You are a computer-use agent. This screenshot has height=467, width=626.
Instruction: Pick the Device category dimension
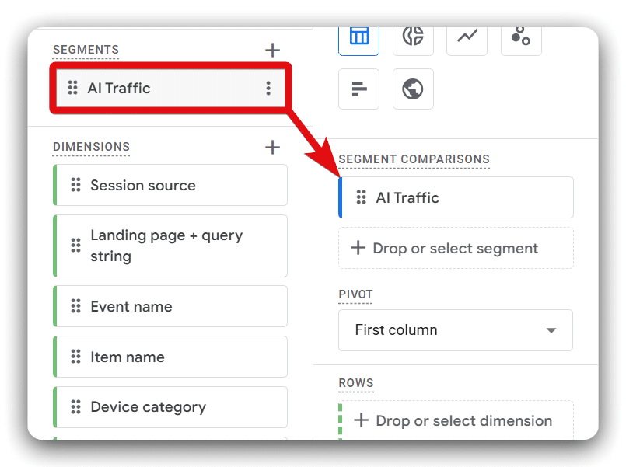[170, 407]
